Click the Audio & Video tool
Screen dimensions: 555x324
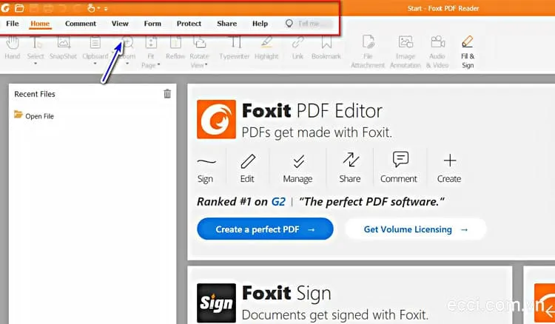pos(437,51)
